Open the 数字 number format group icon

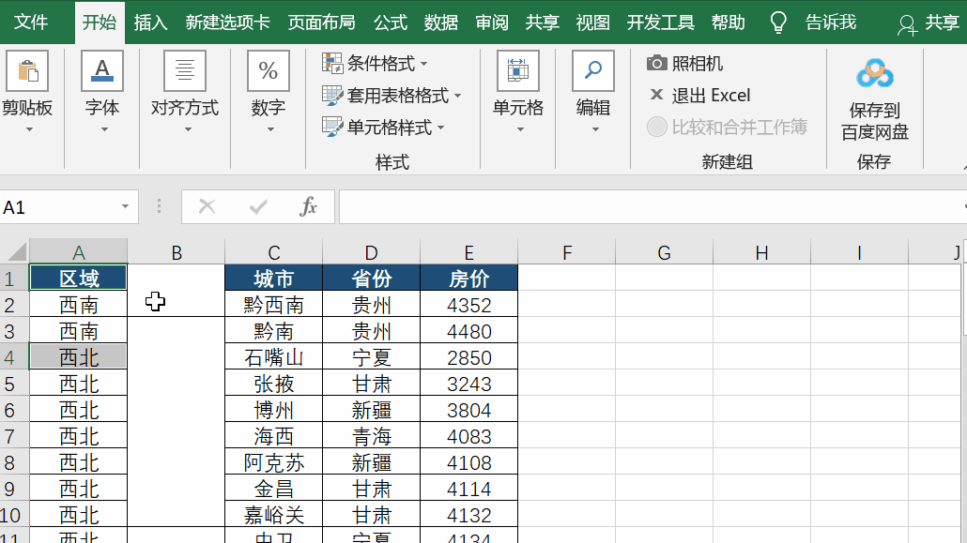pos(269,71)
